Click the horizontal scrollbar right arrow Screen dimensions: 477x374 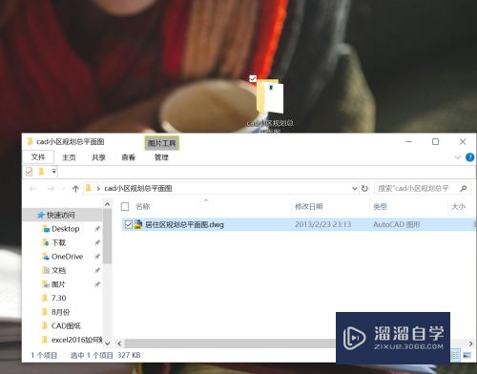pos(470,343)
